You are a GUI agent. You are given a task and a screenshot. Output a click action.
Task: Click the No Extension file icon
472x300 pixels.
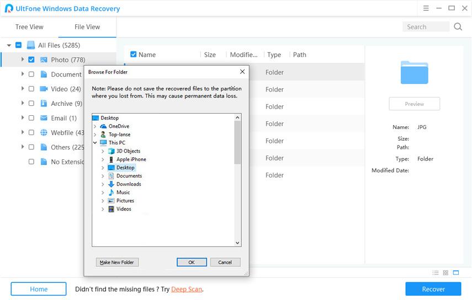click(x=44, y=162)
